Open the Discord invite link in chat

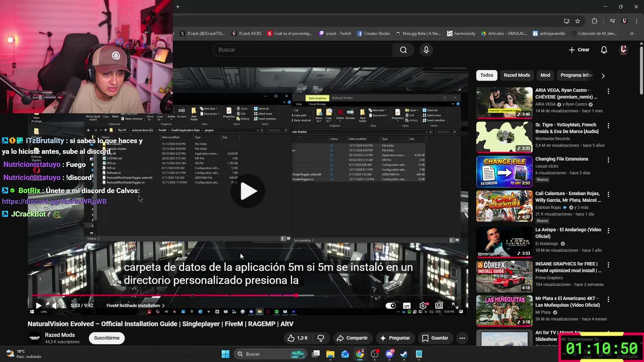tap(54, 201)
